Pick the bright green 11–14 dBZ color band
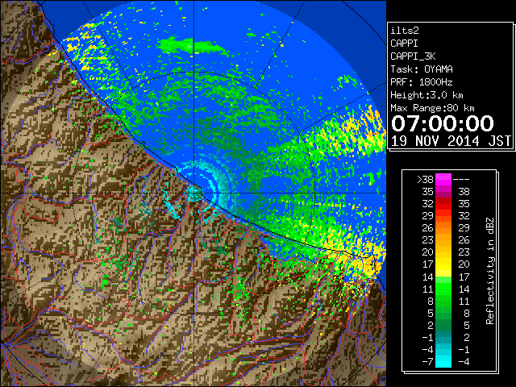Screen dimensions: 516x387 (443, 289)
